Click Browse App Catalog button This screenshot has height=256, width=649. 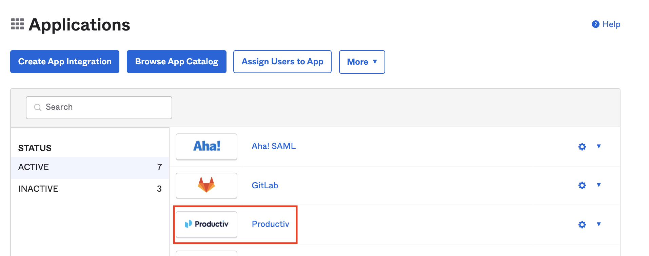[x=177, y=62]
